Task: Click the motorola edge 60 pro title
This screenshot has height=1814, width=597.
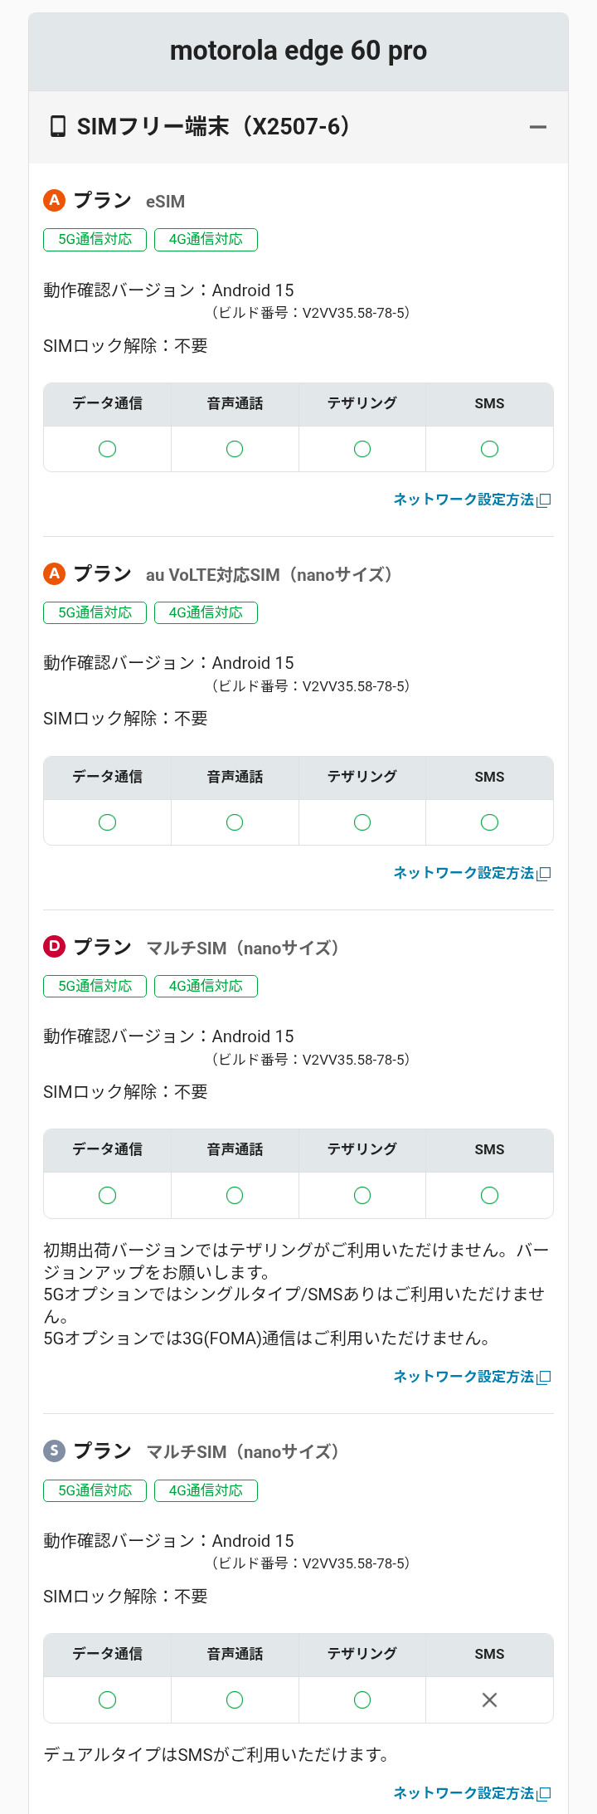Action: tap(298, 51)
